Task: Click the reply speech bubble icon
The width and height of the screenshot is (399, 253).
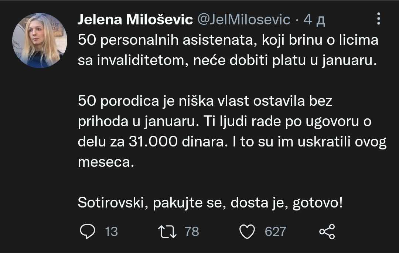Action: 88,232
